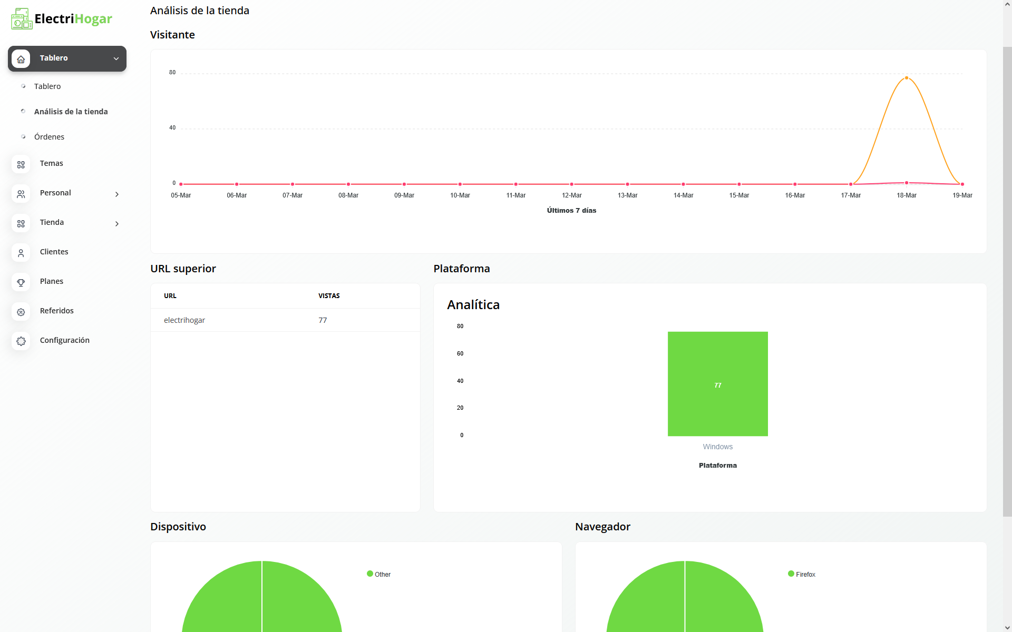Viewport: 1012px width, 632px height.
Task: Click the green Windows platform bar
Action: point(718,384)
